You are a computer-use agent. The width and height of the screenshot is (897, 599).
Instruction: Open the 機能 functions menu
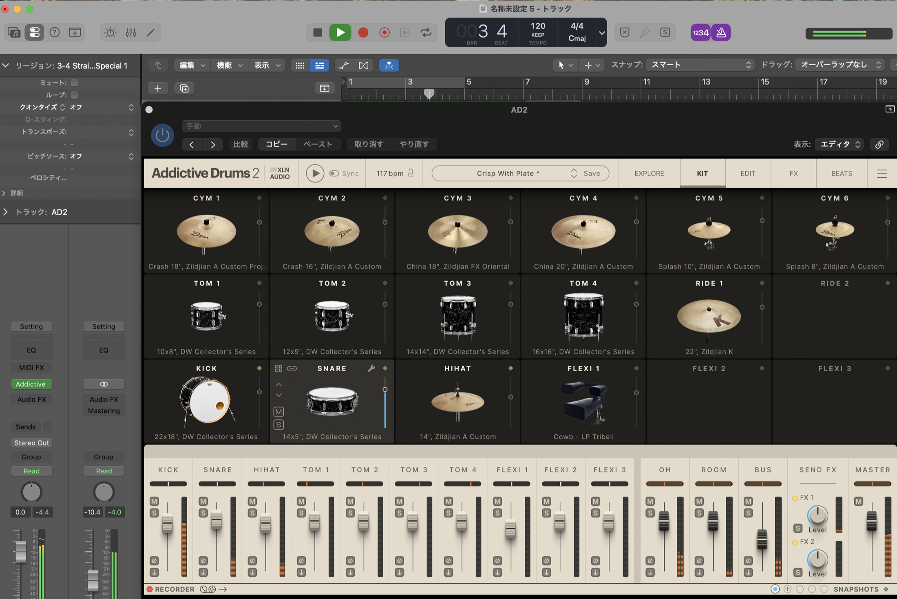coord(229,65)
